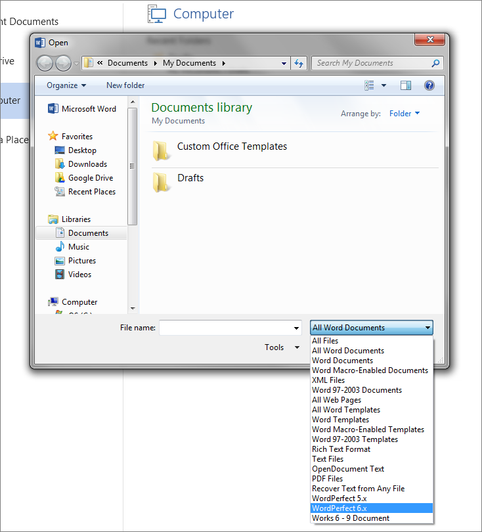482x532 pixels.
Task: Click the Music note icon
Action: (x=60, y=247)
